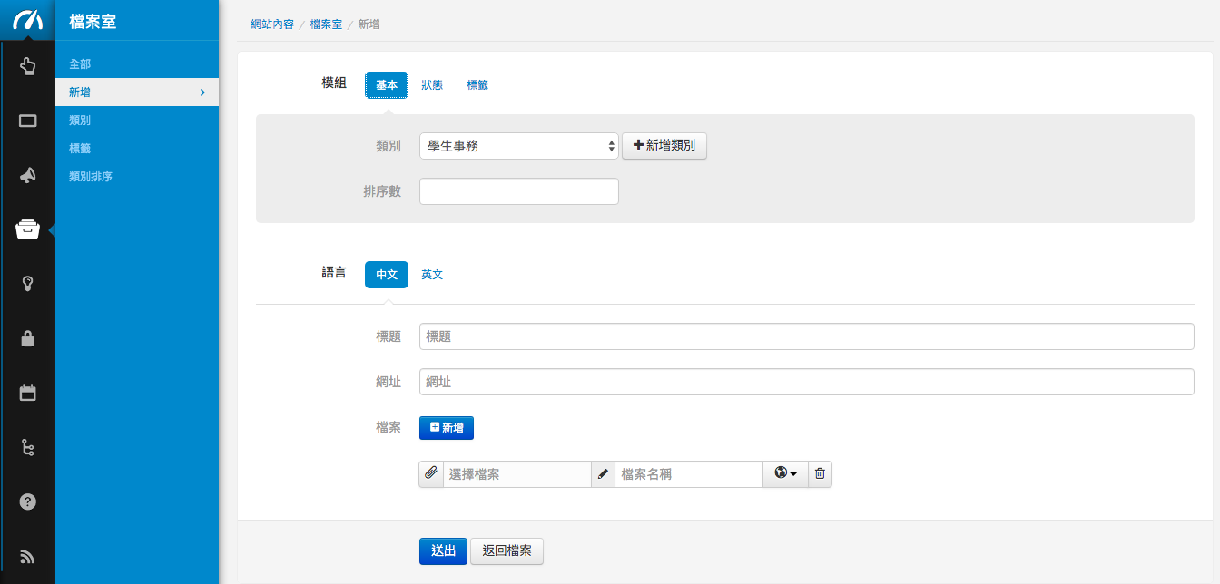
Task: Select the 標籤 module tab
Action: [x=477, y=85]
